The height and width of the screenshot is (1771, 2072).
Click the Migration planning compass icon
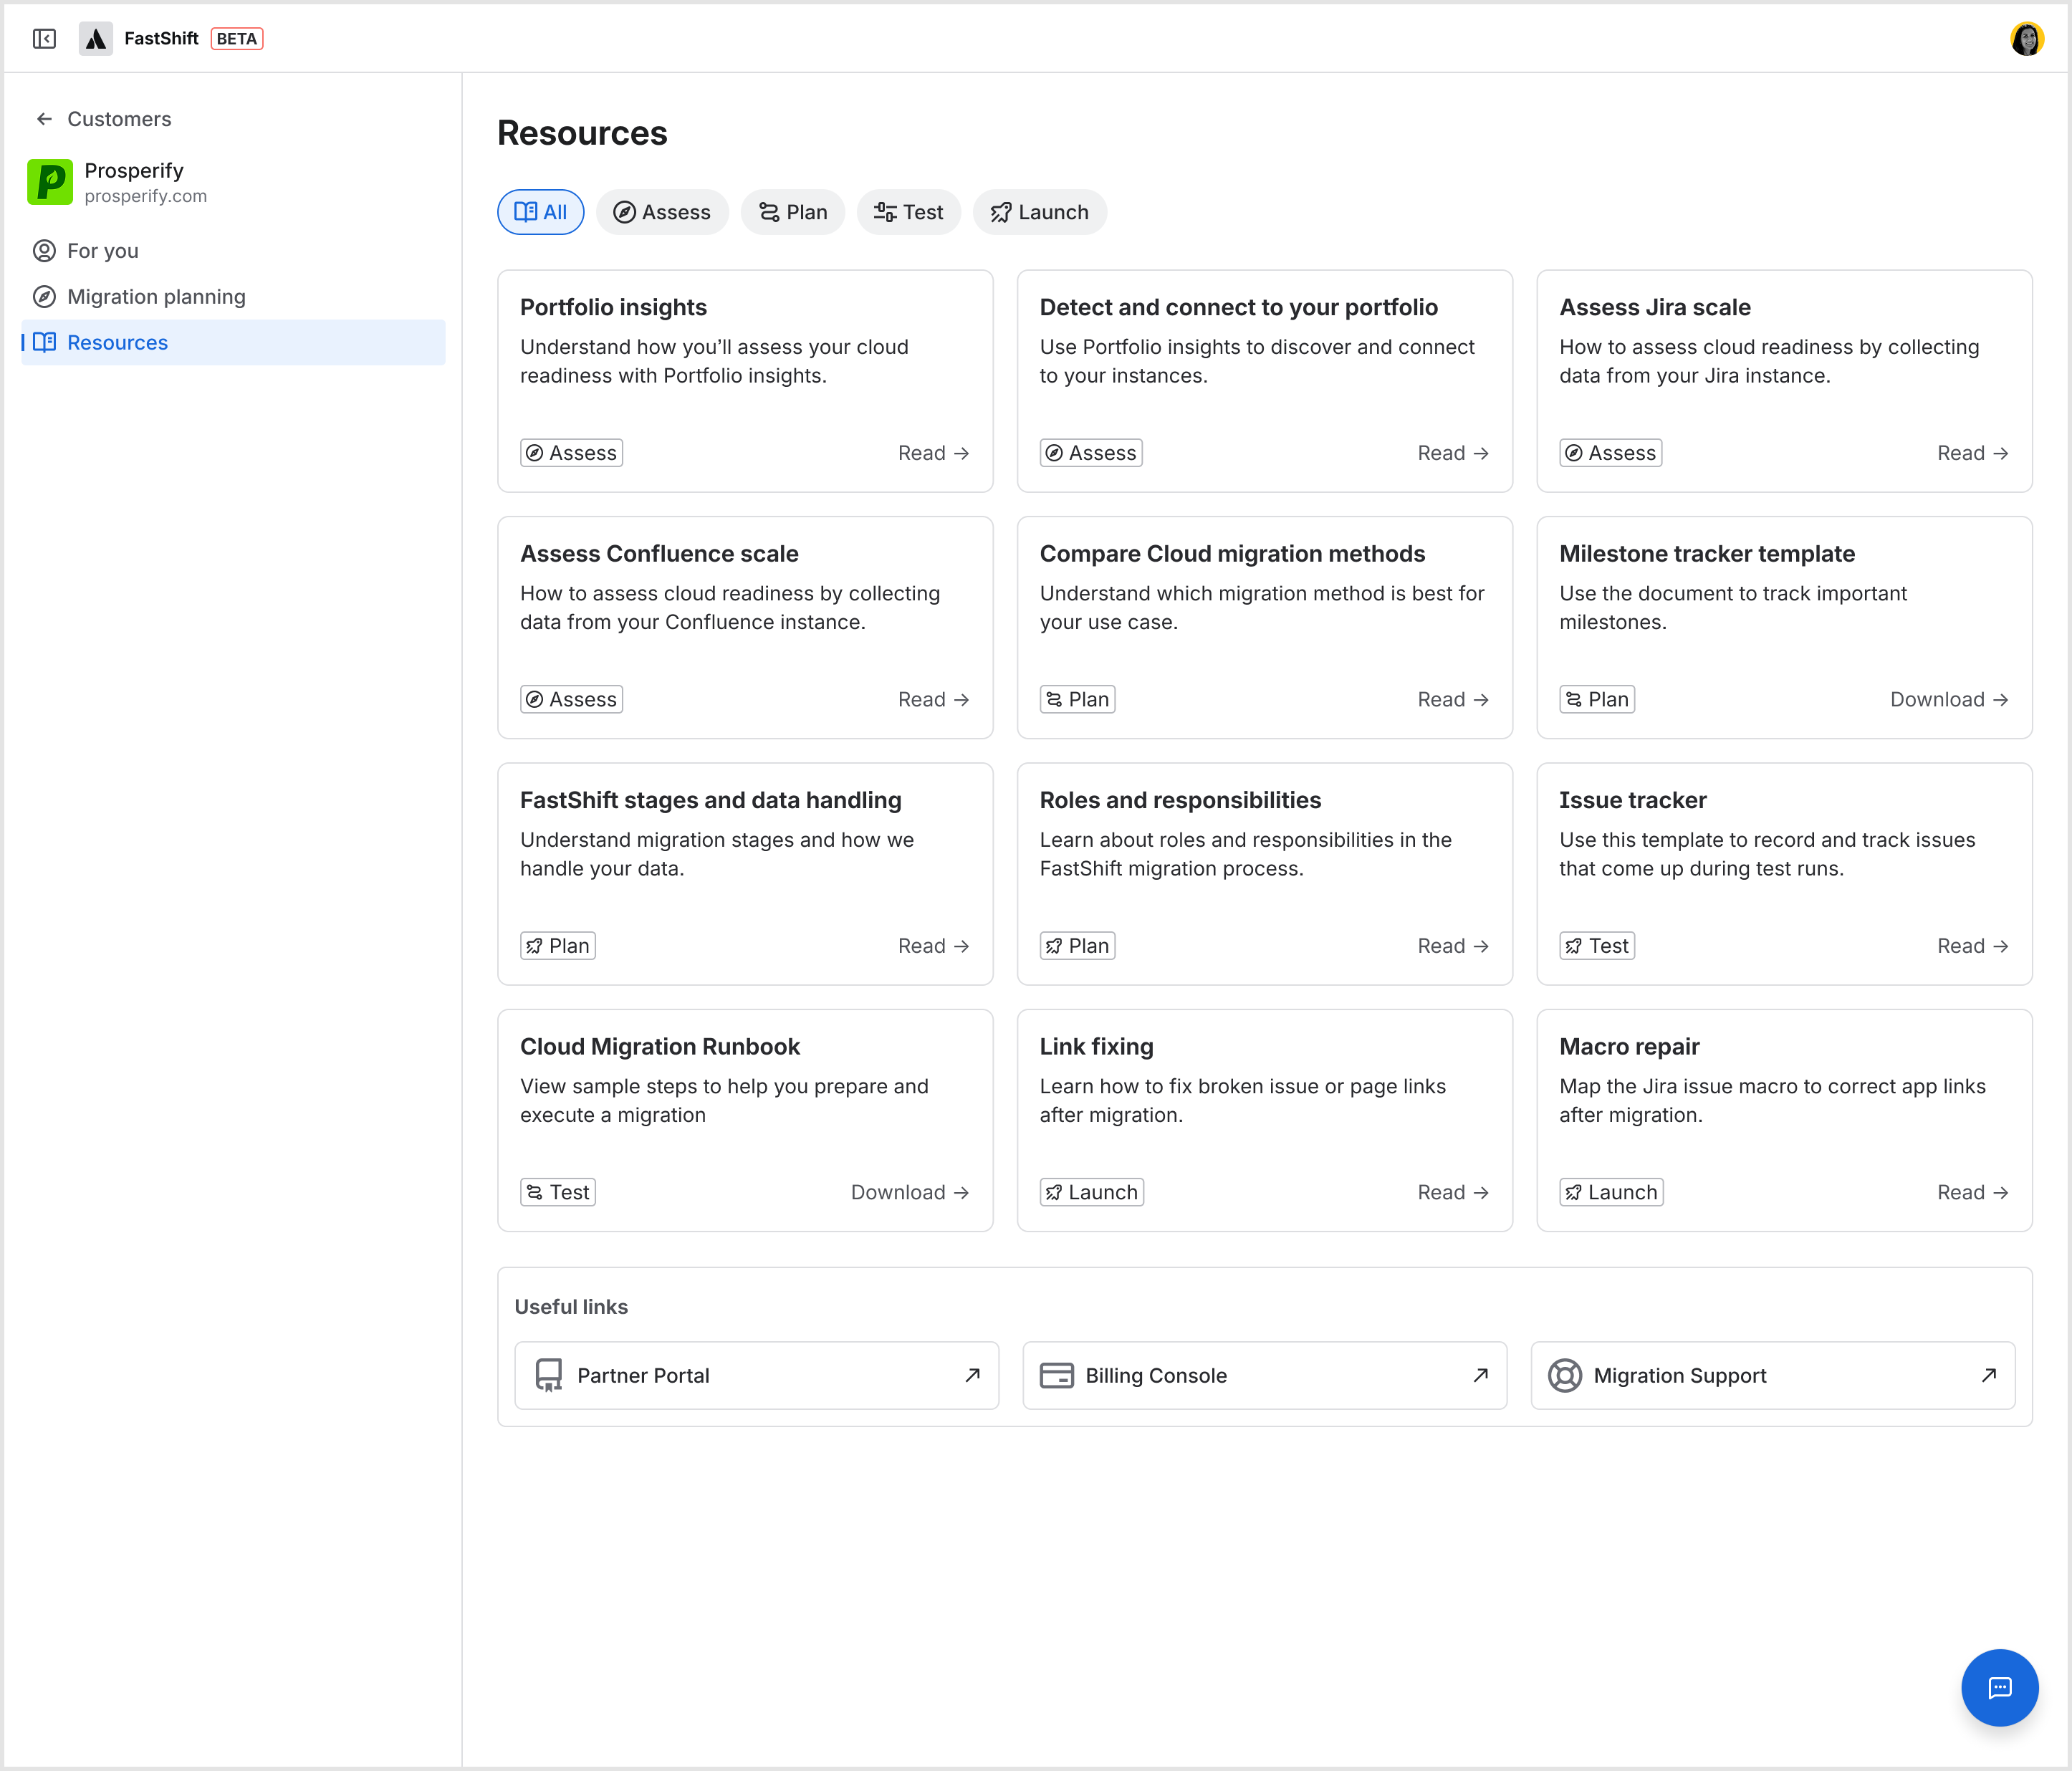tap(44, 296)
